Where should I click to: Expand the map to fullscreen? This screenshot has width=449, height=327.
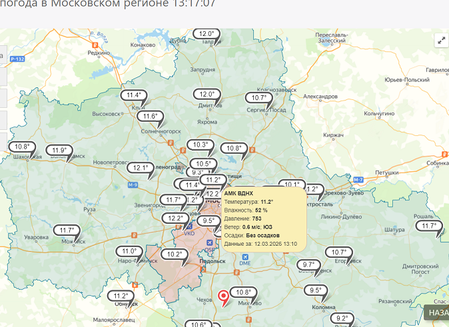[x=441, y=40]
